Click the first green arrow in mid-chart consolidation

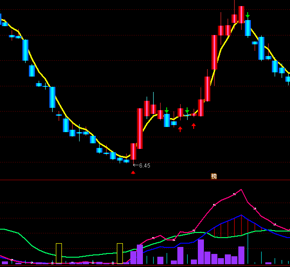tap(167, 110)
